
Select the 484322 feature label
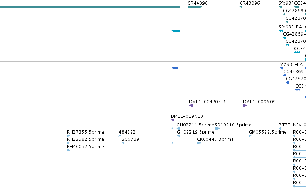(x=127, y=132)
